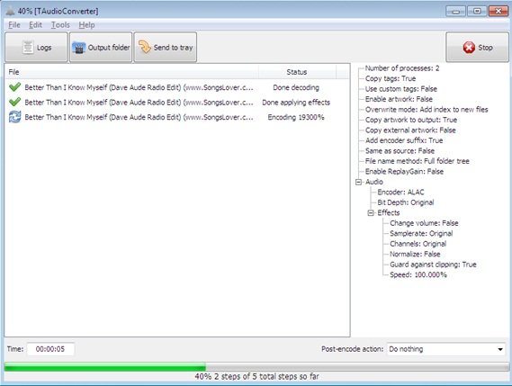Screen dimensions: 512x386
Task: Click the 'Encoding 19300%' status cell
Action: click(x=296, y=117)
